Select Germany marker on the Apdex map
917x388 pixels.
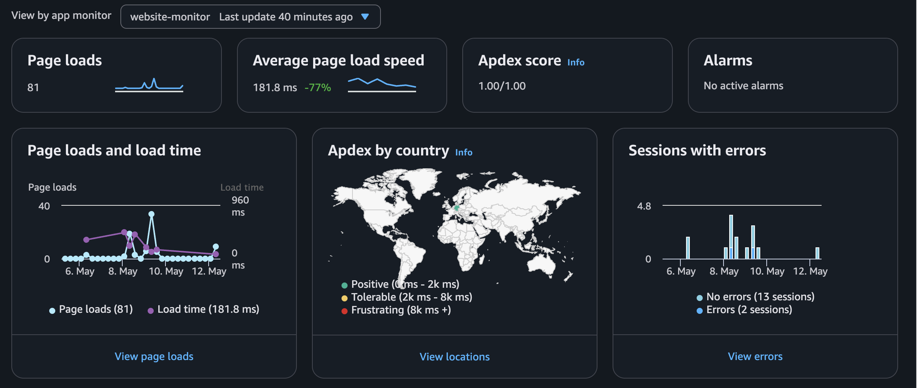456,208
